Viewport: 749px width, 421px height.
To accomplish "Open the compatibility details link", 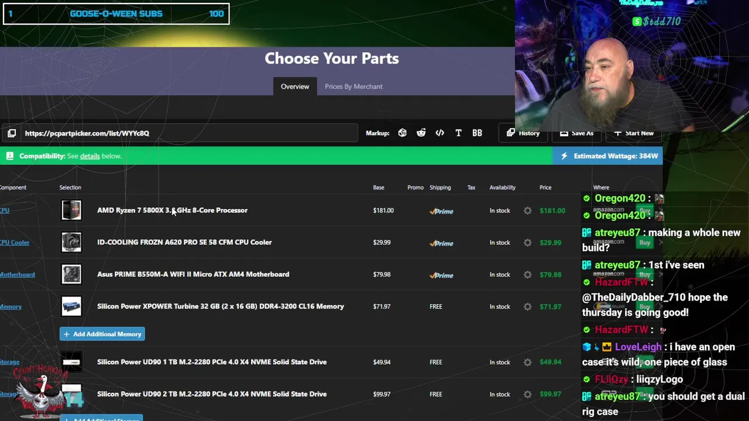I will (90, 156).
